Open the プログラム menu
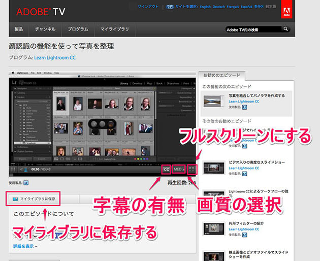 click(x=78, y=29)
